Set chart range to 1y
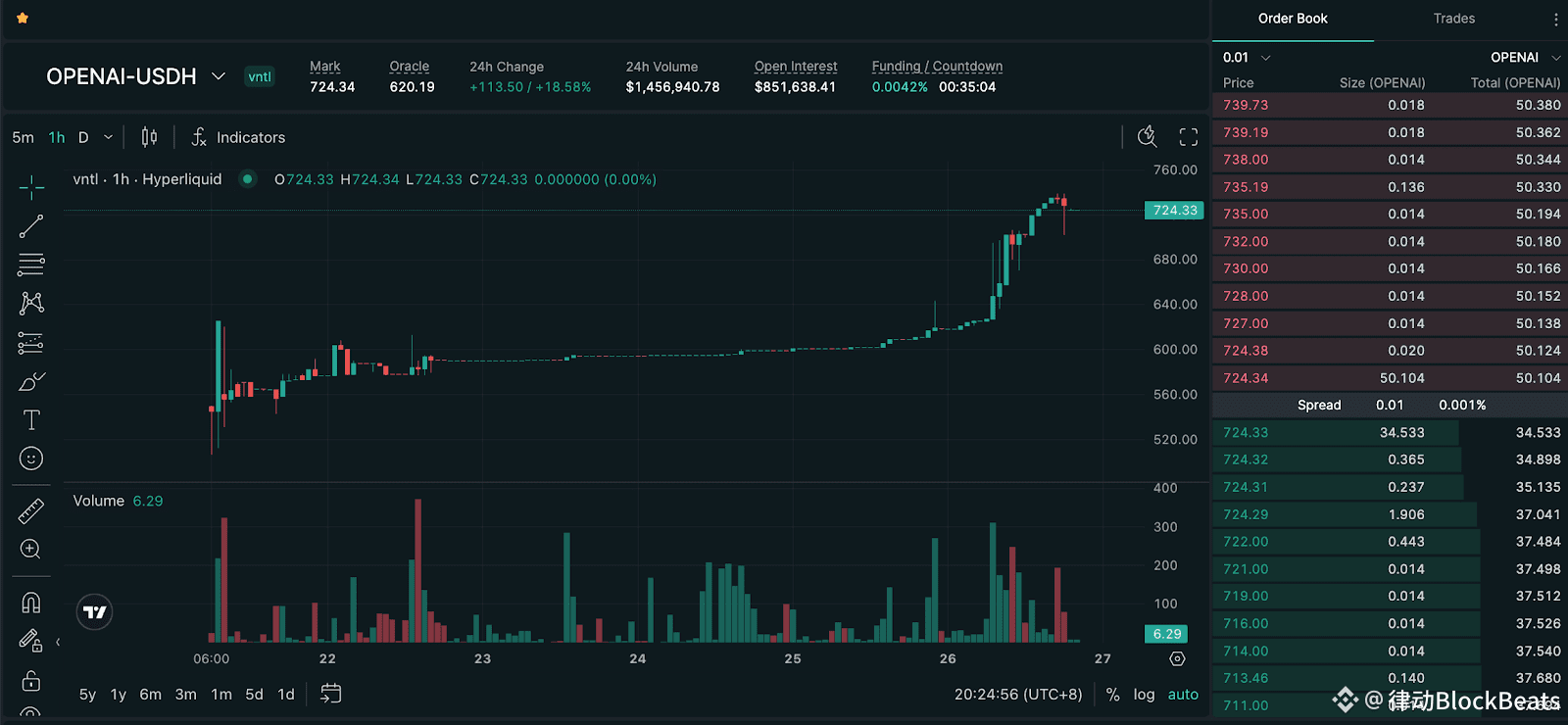The image size is (1568, 725). point(119,694)
